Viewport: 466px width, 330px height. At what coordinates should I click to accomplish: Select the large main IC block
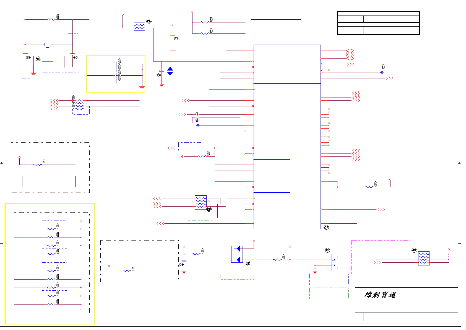click(x=287, y=137)
